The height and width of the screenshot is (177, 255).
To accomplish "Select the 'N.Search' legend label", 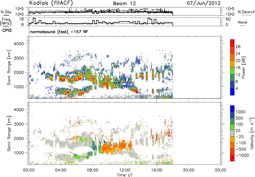I will pos(246,12).
